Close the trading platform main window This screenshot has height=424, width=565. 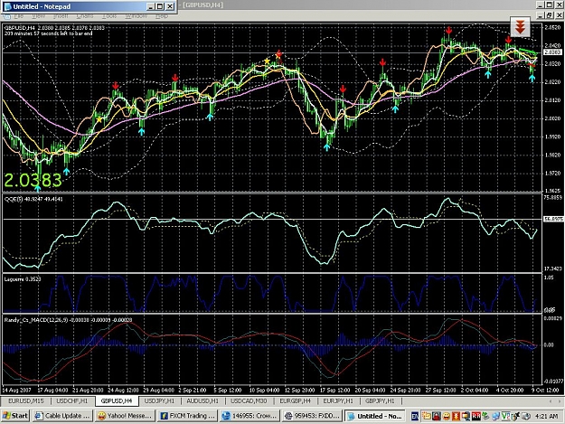click(560, 5)
